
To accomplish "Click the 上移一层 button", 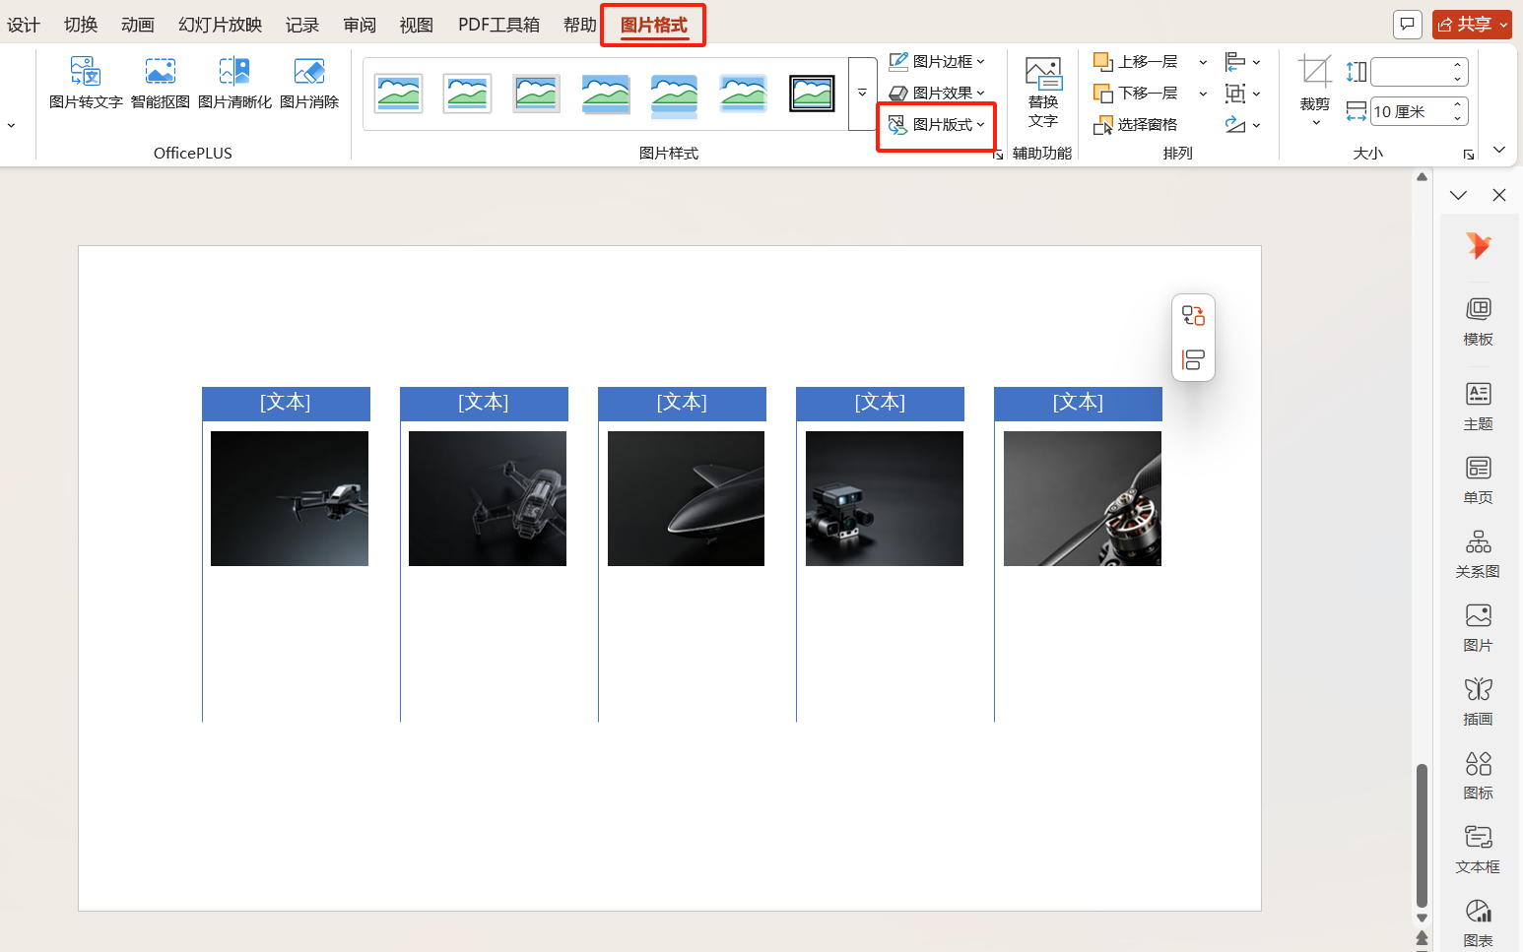I will tap(1136, 62).
